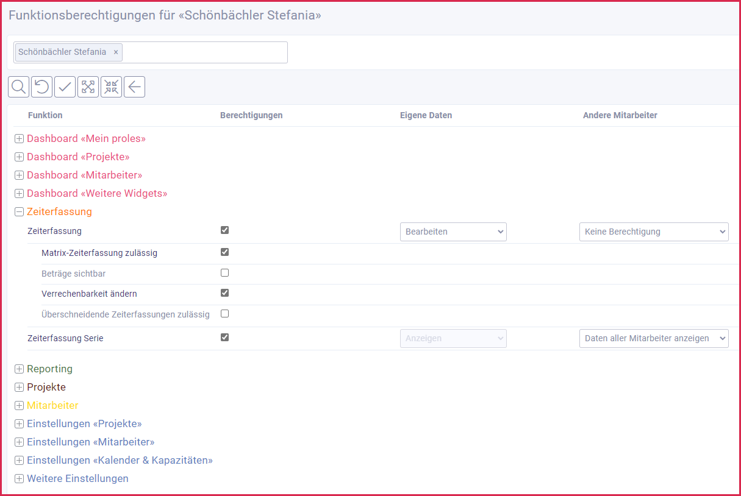Open the Reporting section
741x496 pixels.
point(49,369)
